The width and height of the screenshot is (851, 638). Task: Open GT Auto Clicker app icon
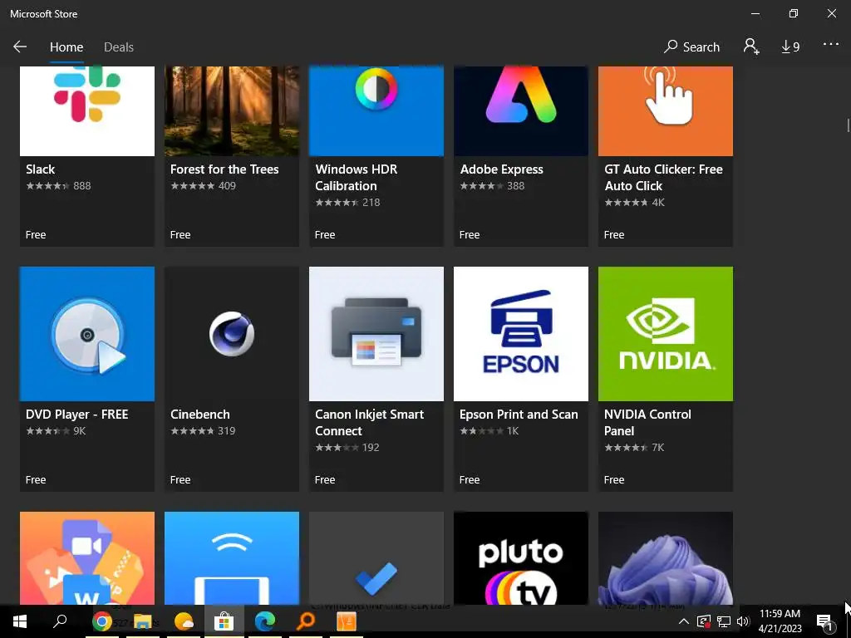coord(666,110)
